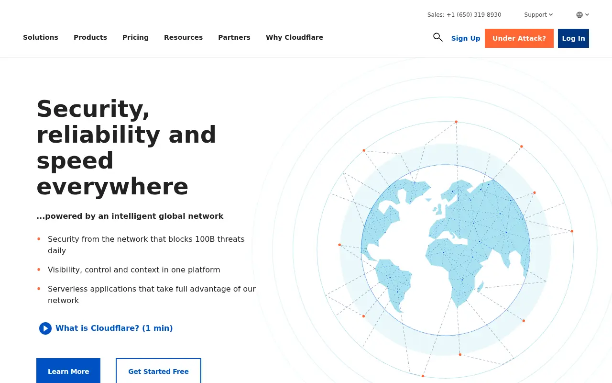Open the search magnifier icon
Screen dimensions: 612x383
tap(438, 37)
